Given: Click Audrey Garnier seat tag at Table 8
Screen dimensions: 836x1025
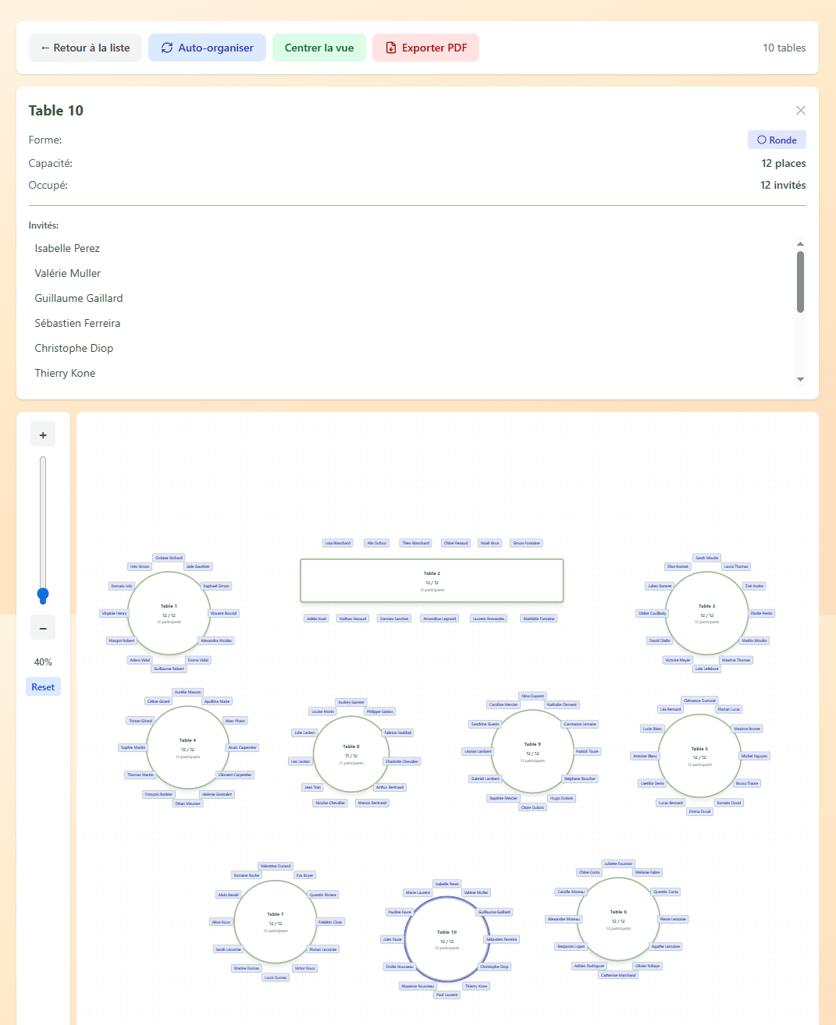Looking at the screenshot, I should (x=351, y=702).
